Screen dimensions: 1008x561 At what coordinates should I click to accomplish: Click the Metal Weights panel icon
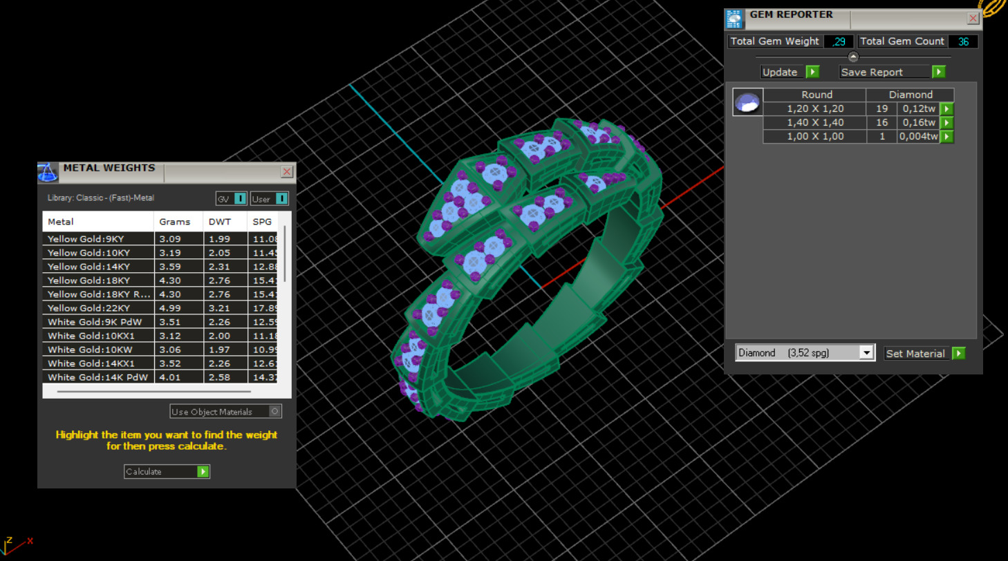48,172
